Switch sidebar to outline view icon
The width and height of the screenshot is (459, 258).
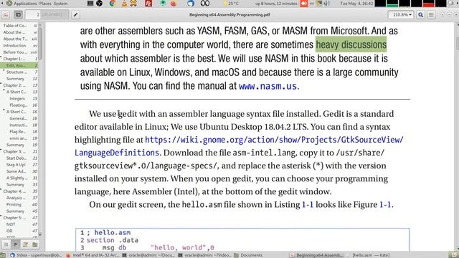[16, 244]
